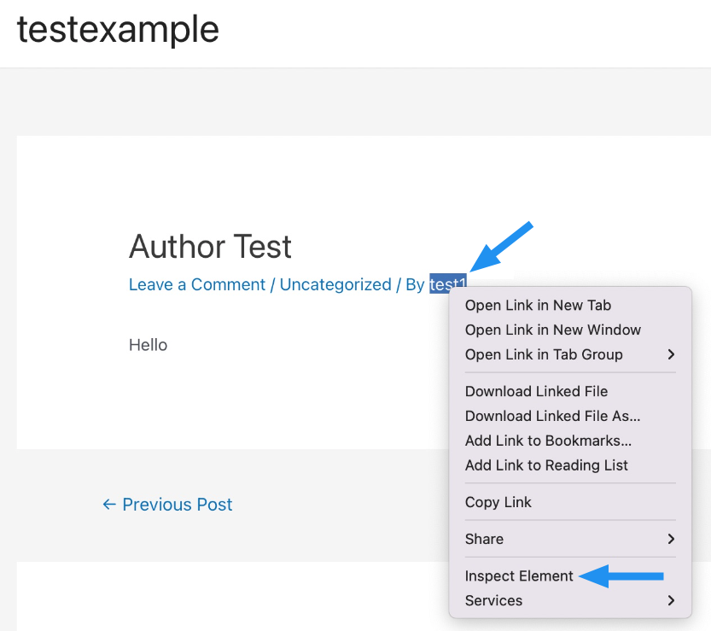Choose Add Link to Bookmarks...

[x=548, y=441]
